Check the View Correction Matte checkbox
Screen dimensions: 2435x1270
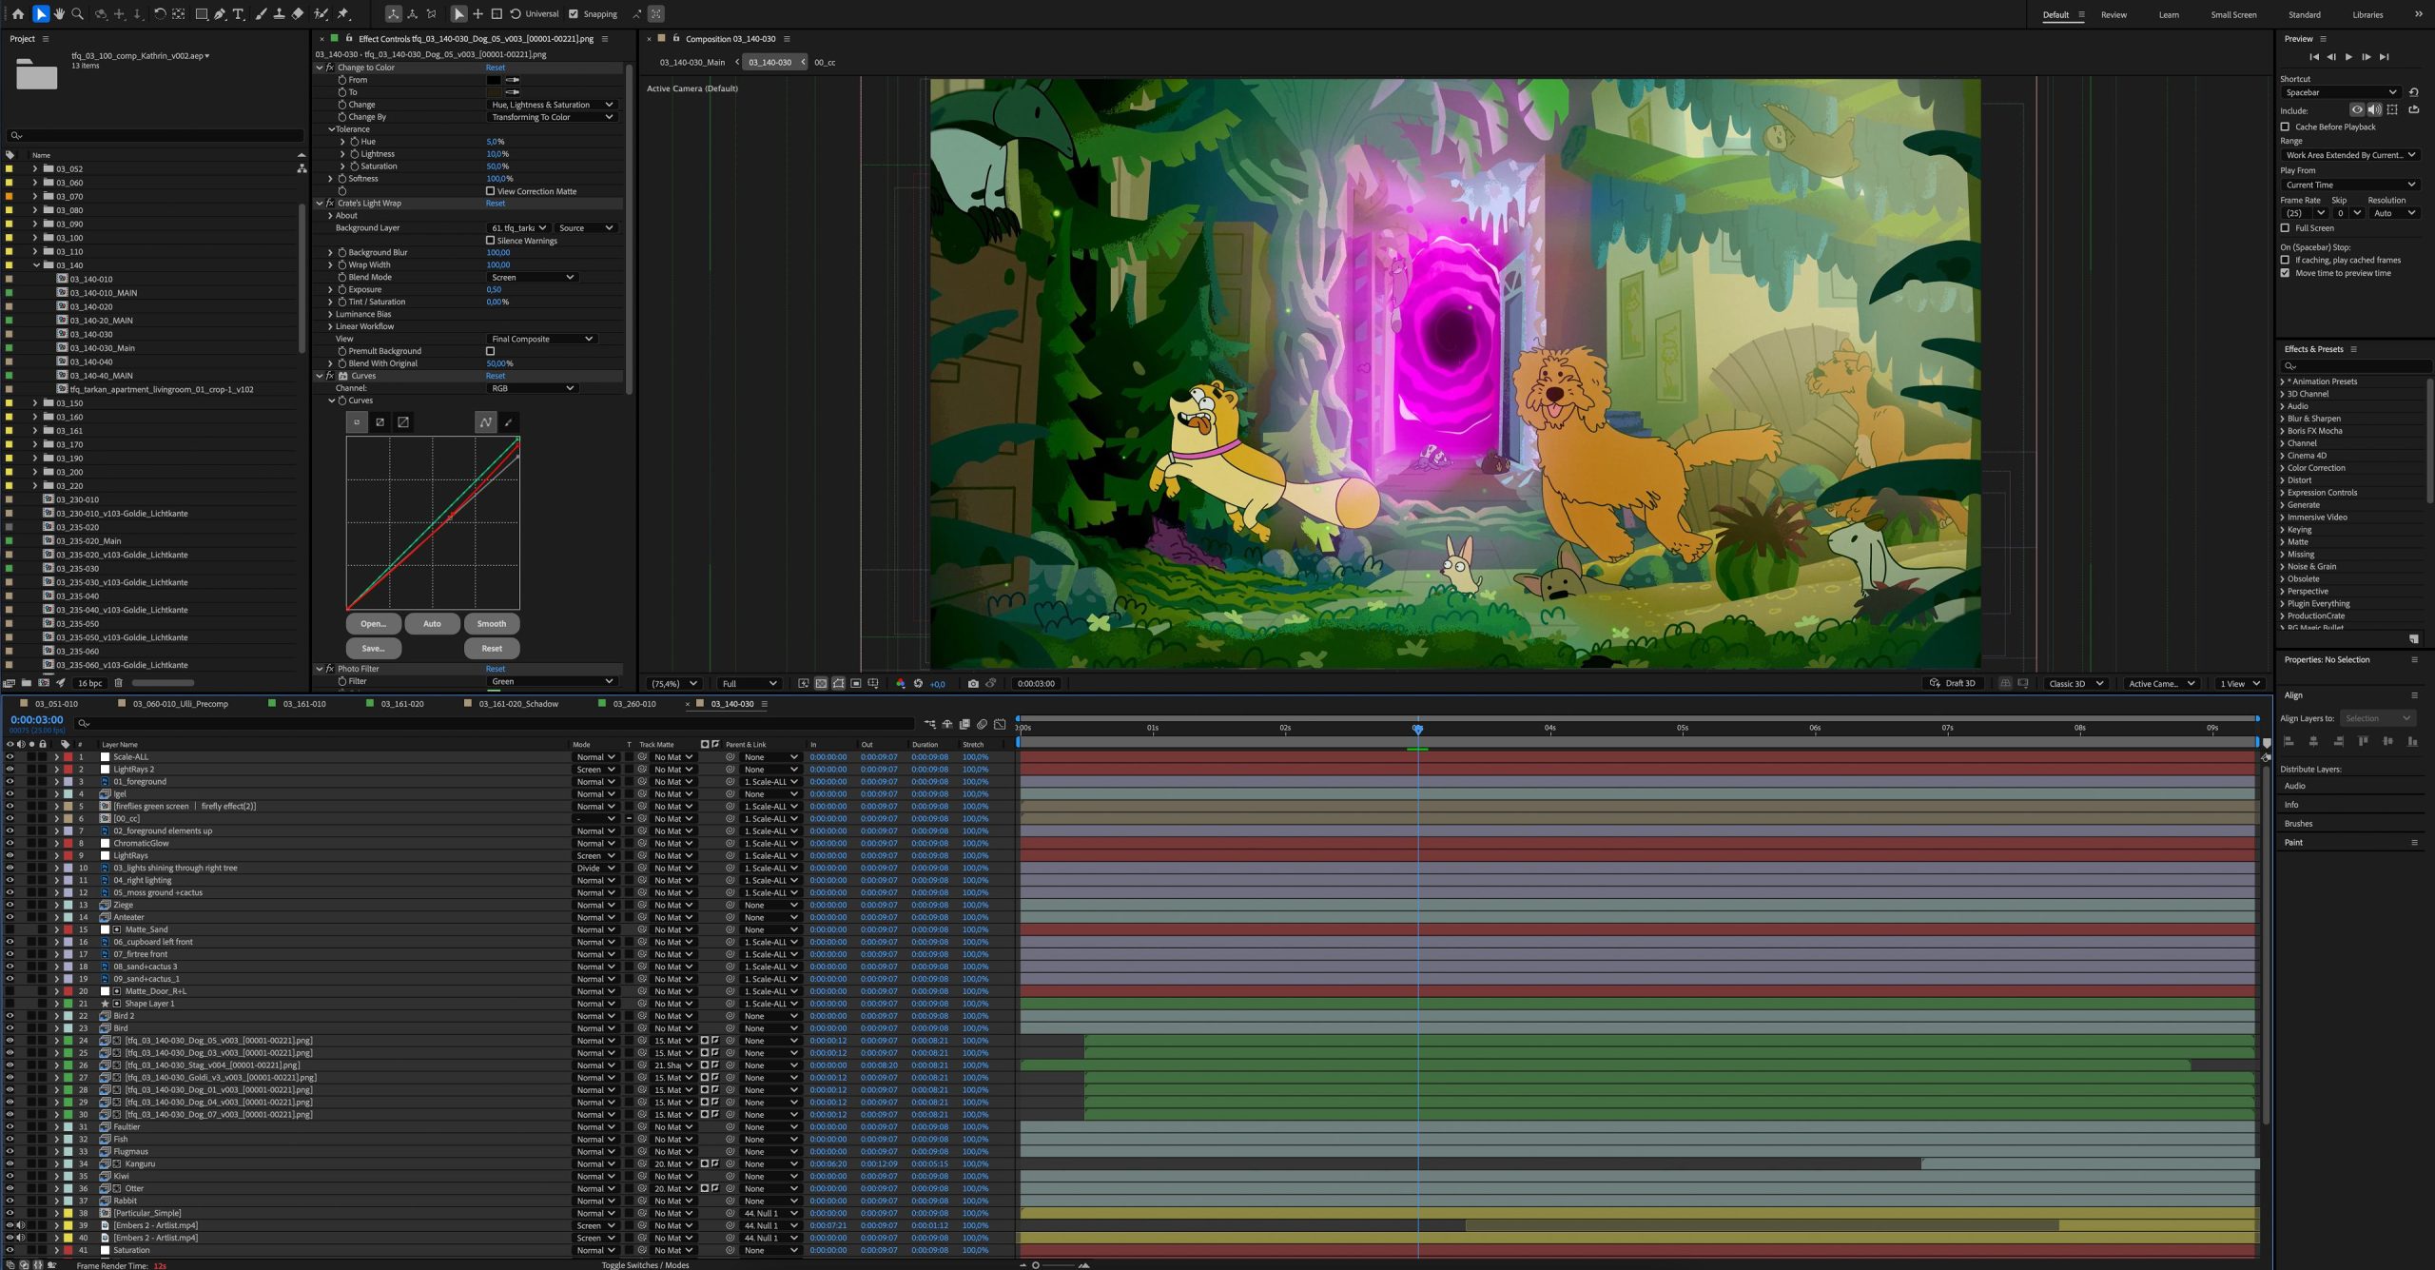tap(490, 191)
